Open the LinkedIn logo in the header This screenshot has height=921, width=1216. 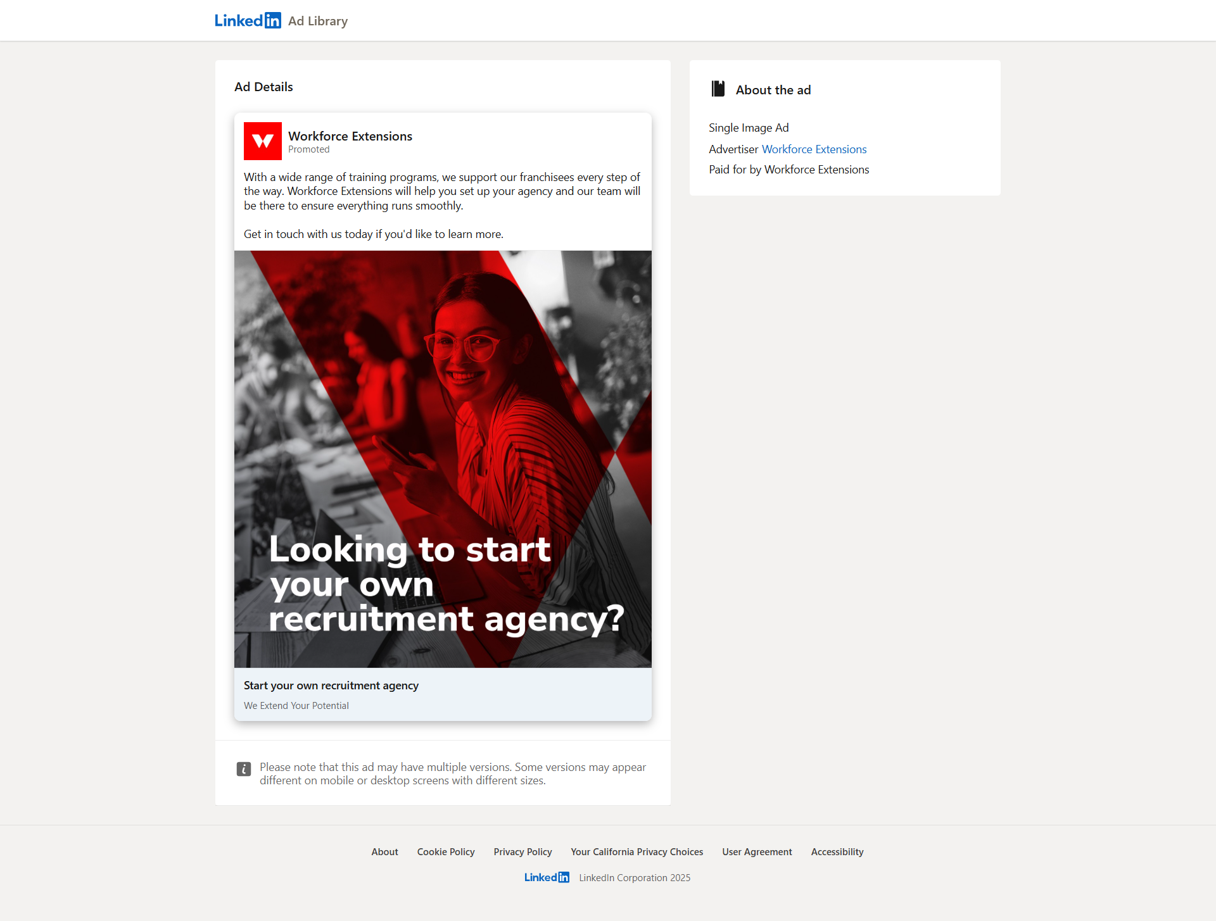pyautogui.click(x=248, y=20)
